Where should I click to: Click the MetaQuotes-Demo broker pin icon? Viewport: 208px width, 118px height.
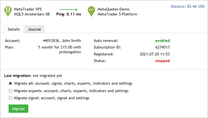91,11
